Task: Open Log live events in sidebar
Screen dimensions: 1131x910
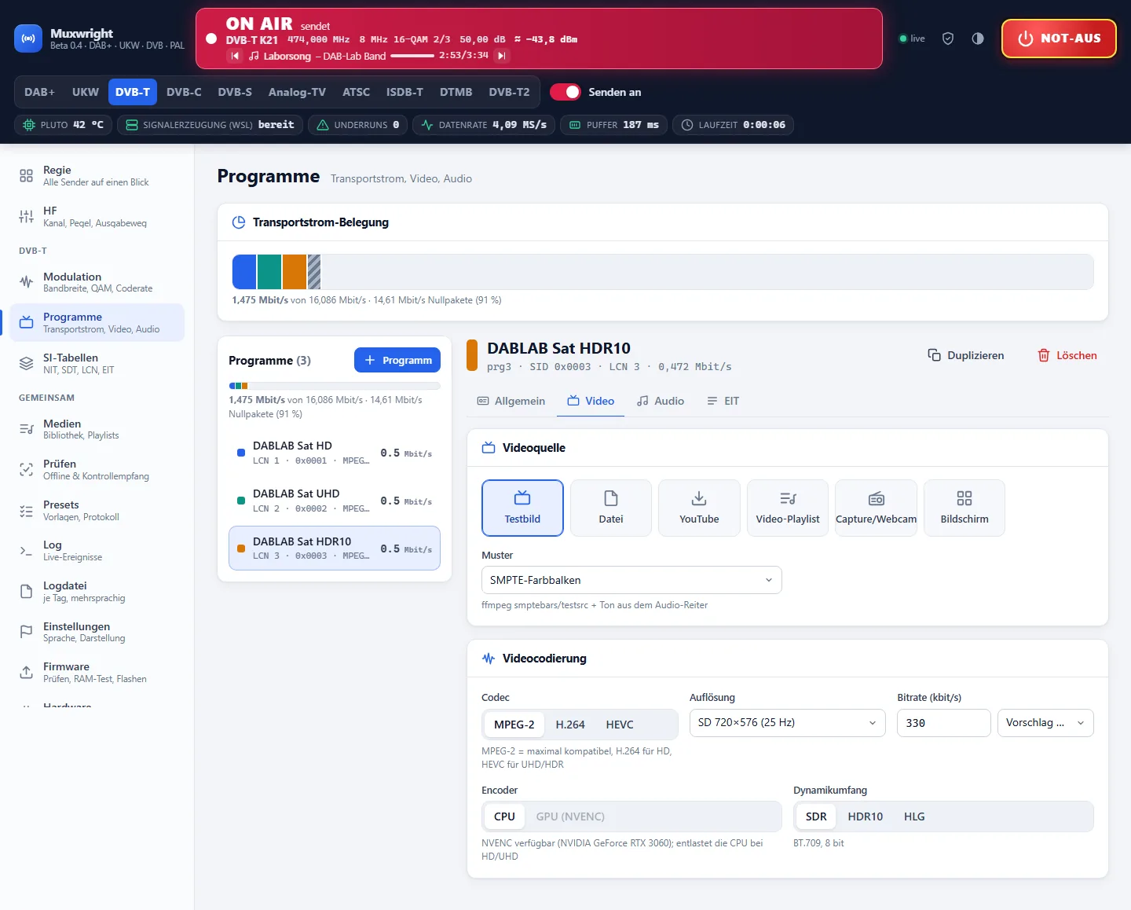Action: coord(97,550)
